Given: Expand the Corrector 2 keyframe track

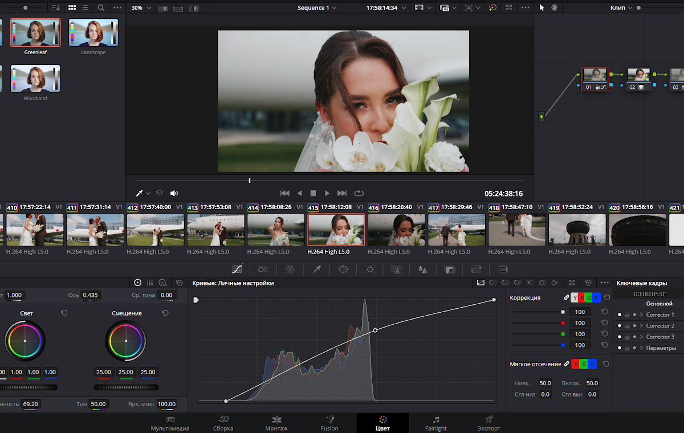Looking at the screenshot, I should tap(641, 326).
